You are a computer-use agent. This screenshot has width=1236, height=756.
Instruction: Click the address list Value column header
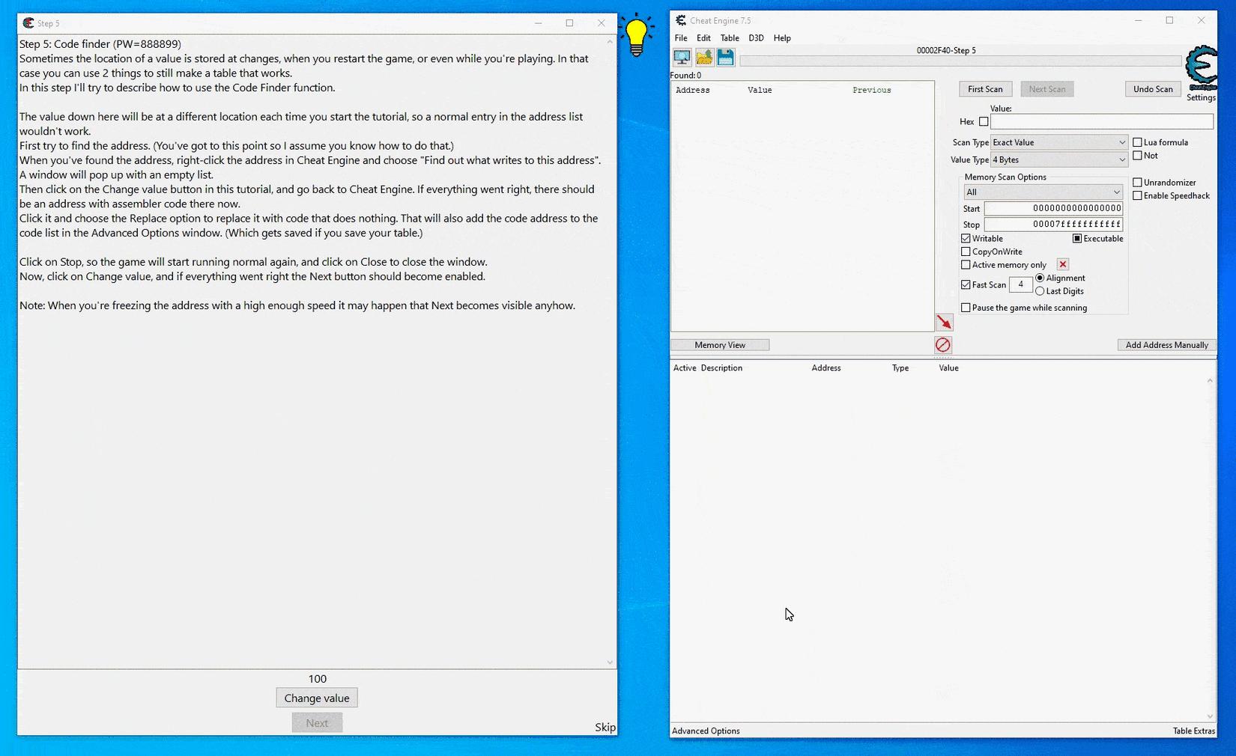948,368
